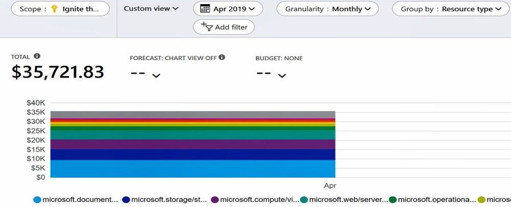Click the light blue microsoft.document legend dot
Screen dimensions: 511x207
pos(37,200)
